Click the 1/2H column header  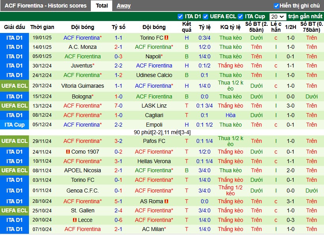pyautogui.click(x=291, y=27)
